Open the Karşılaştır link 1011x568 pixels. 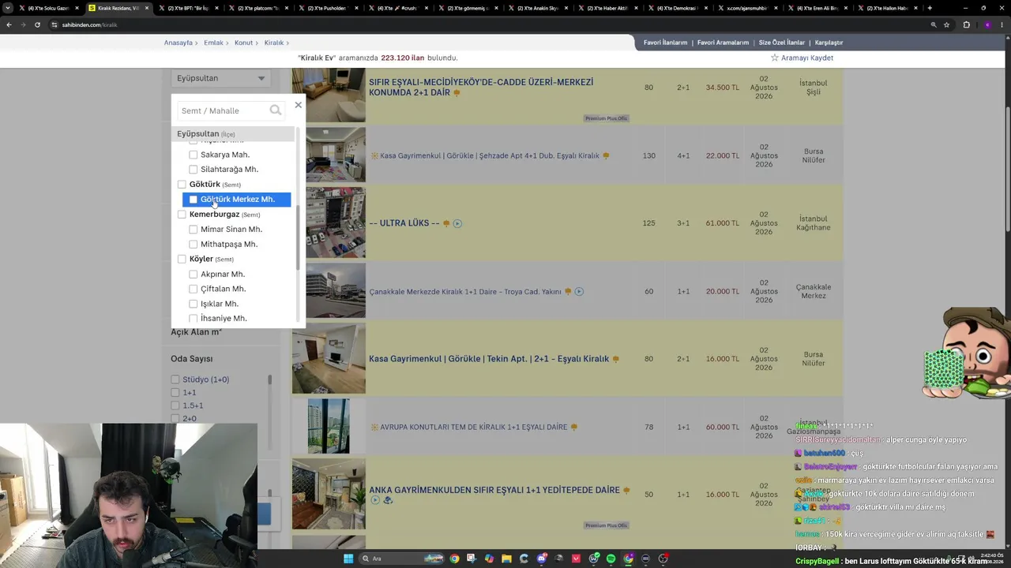pos(829,43)
